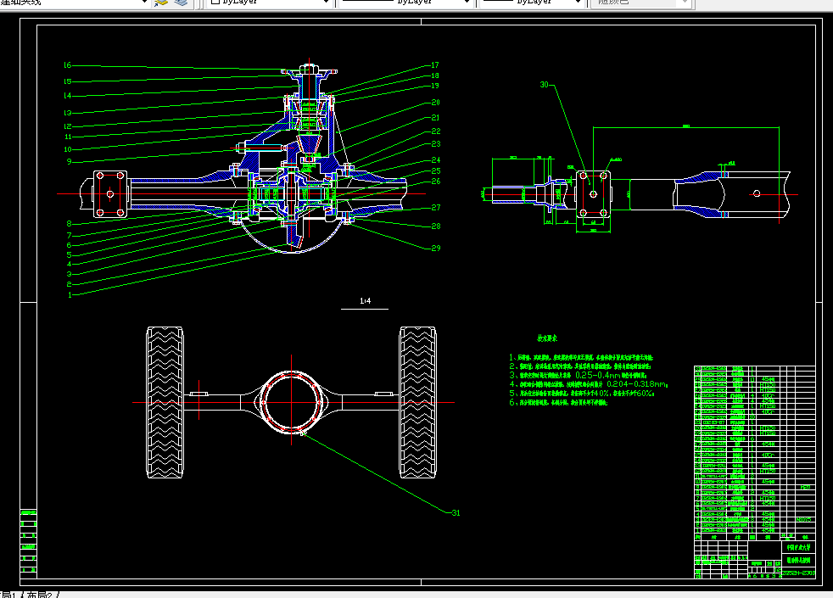Select the red differential housing circle
This screenshot has width=833, height=598.
(x=292, y=402)
